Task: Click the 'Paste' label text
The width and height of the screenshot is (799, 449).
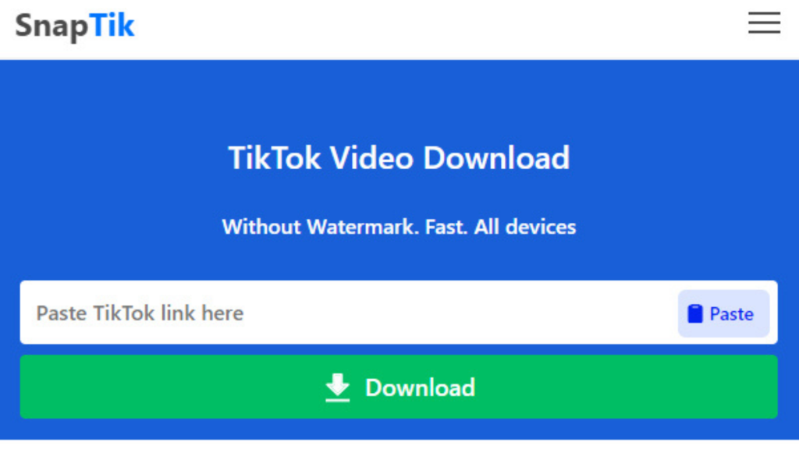Action: (x=732, y=314)
